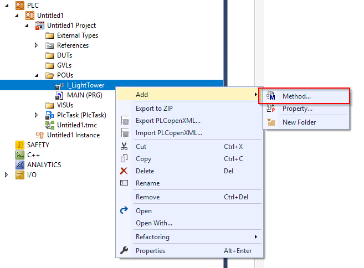The width and height of the screenshot is (364, 268).
Task: Click the New Folder icon
Action: pyautogui.click(x=271, y=122)
